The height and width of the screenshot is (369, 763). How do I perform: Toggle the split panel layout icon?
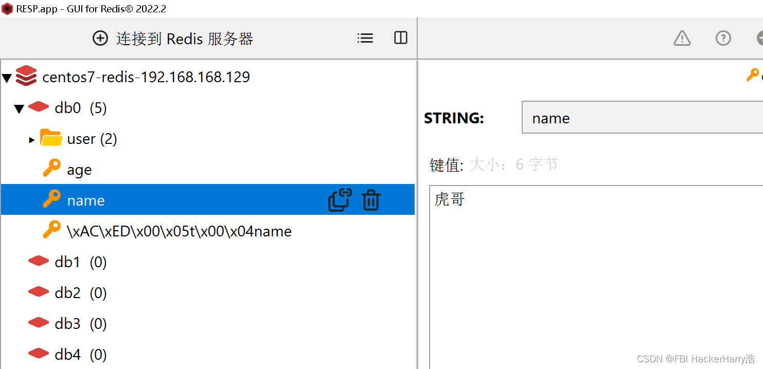[x=401, y=38]
